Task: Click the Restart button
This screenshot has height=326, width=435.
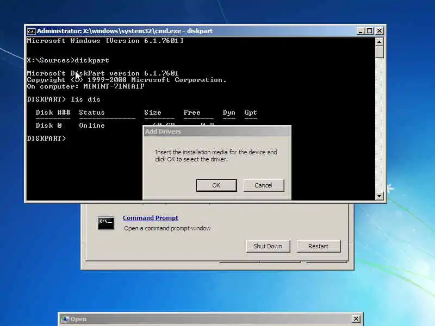Action: pyautogui.click(x=319, y=246)
